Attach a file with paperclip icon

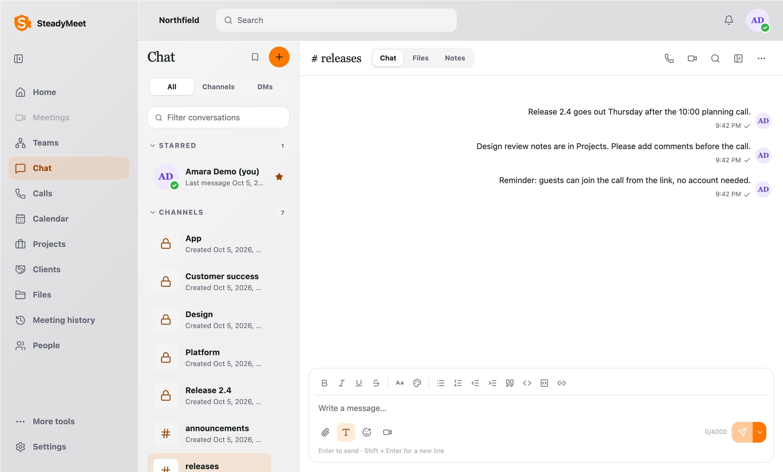[x=325, y=432]
